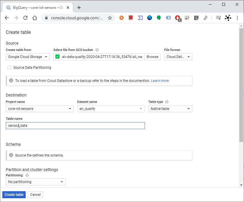Screen dimensions: 244x202
Task: Expand the No partitioning dropdown
Action: click(36, 182)
